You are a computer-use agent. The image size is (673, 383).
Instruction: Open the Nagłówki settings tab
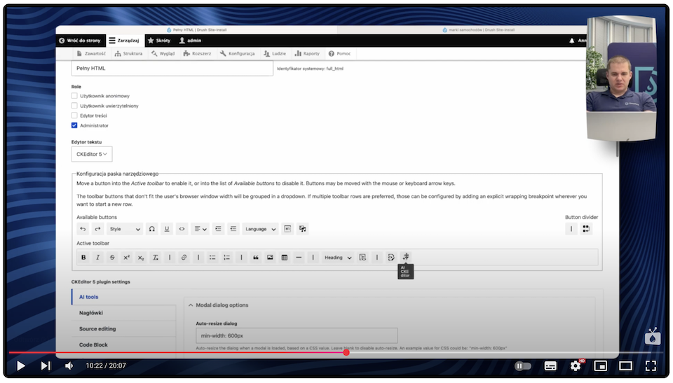(124, 313)
